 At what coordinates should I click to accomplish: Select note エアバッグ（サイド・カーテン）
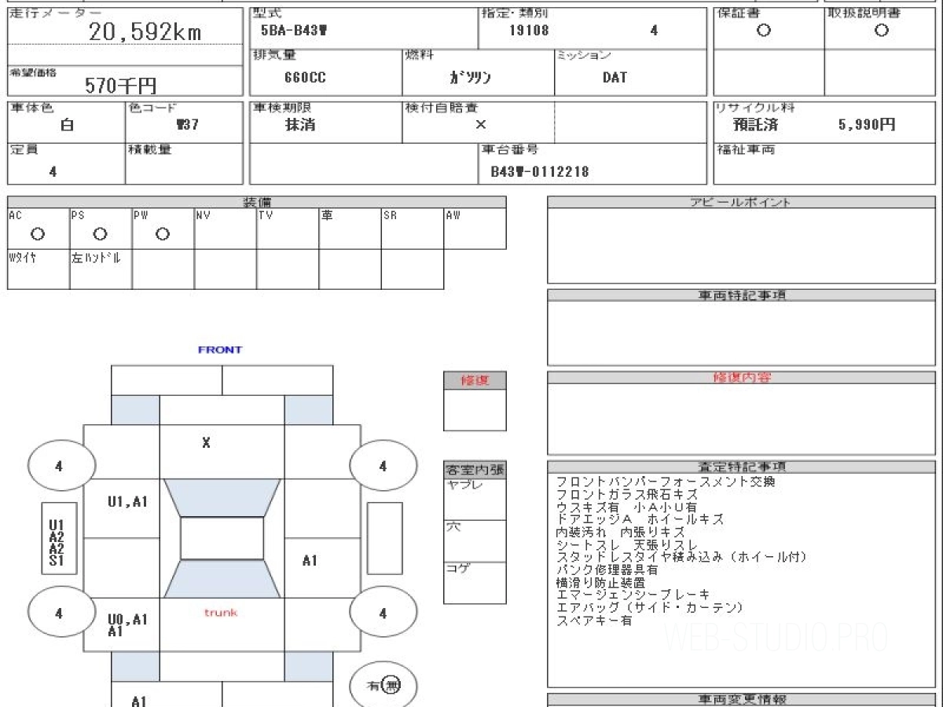pyautogui.click(x=649, y=607)
